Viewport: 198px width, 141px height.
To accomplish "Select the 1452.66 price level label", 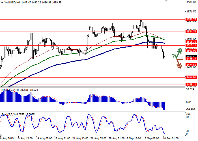I will click(191, 77).
